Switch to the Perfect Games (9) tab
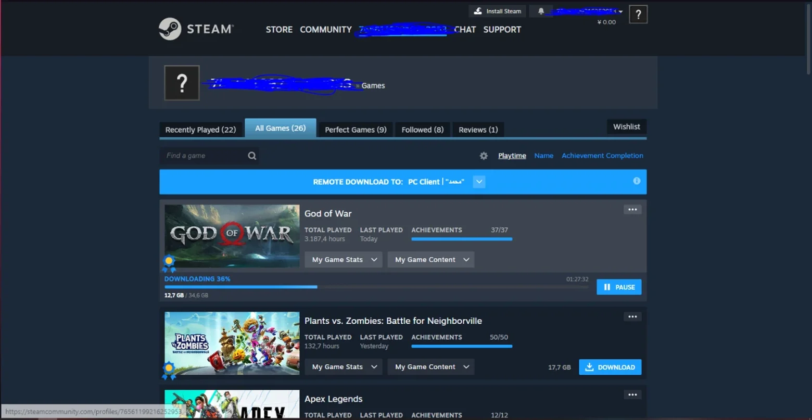Screen dimensions: 812x420 point(356,130)
